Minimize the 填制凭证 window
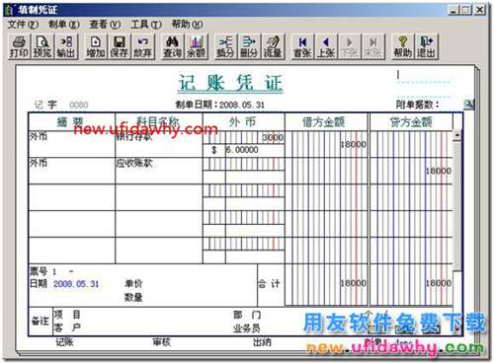 (454, 10)
